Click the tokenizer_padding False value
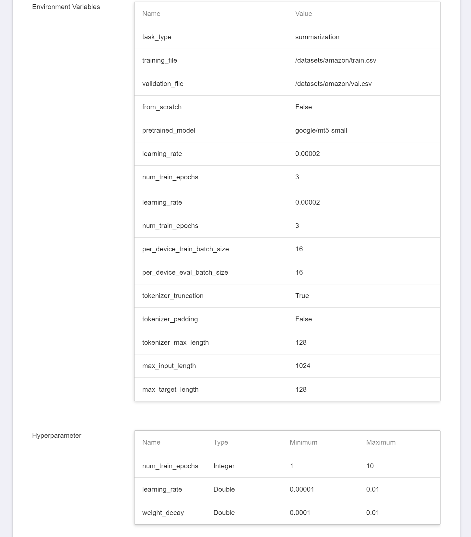 (x=303, y=319)
